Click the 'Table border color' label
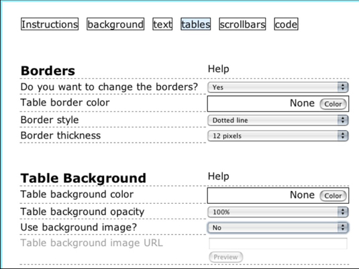The width and height of the screenshot is (359, 269). pos(65,103)
